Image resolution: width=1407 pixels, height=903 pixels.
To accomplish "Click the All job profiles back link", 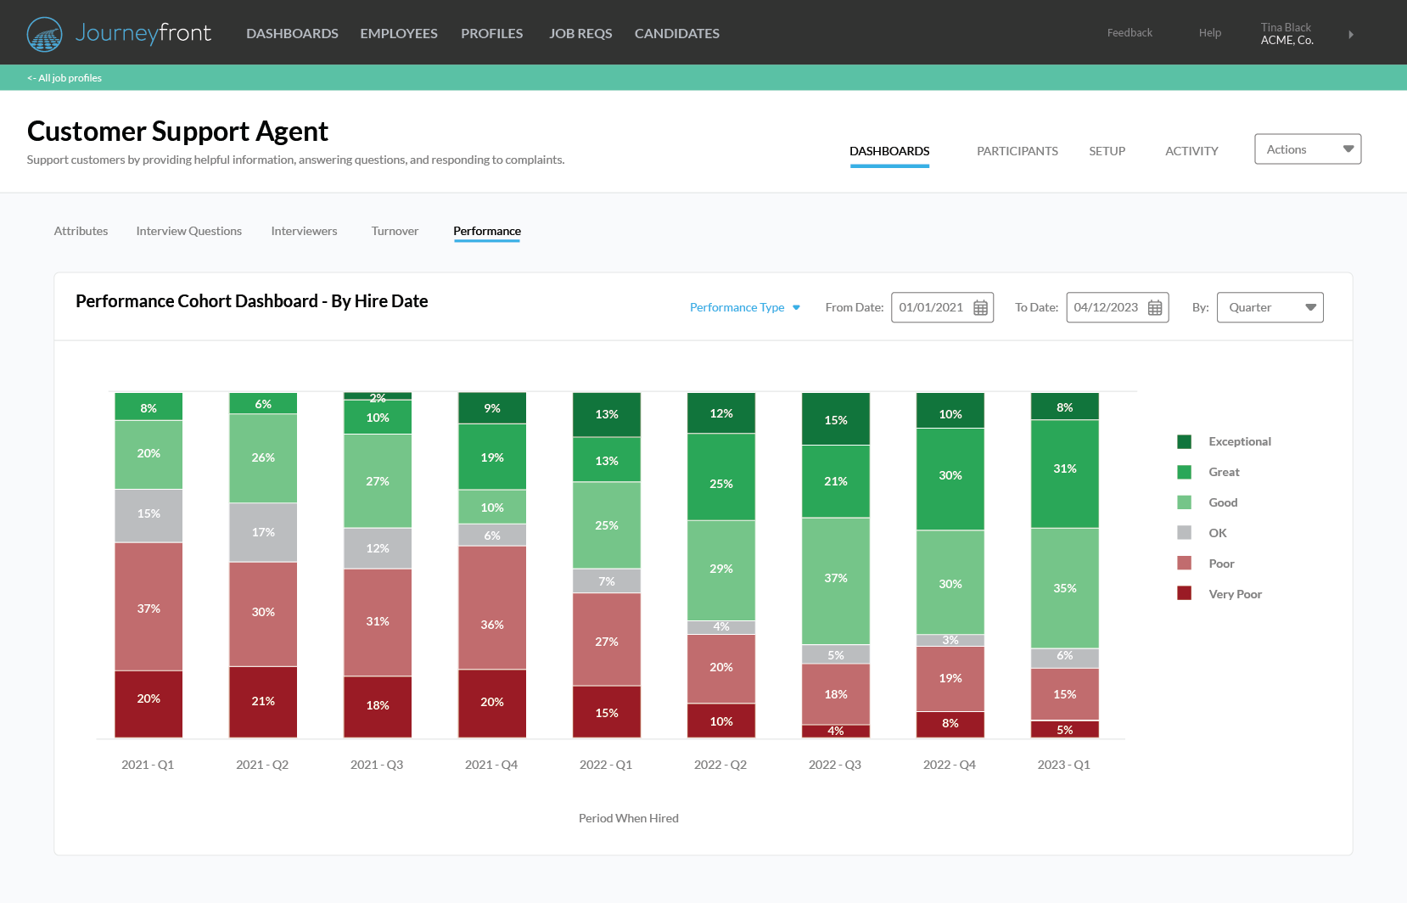I will [64, 78].
